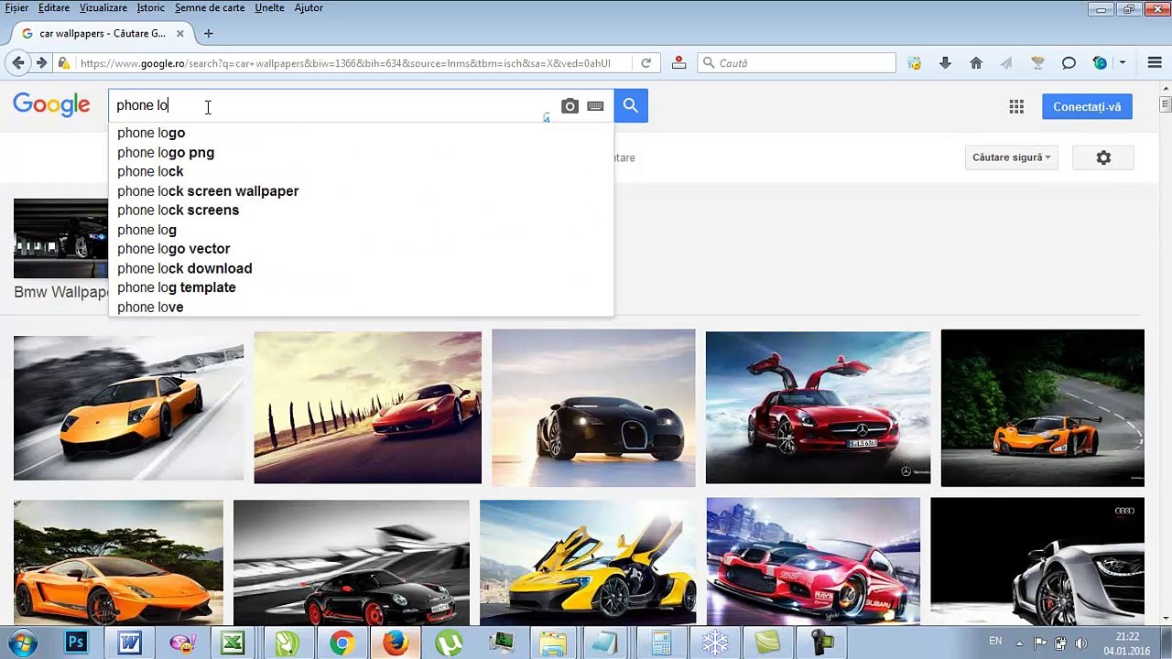
Task: Expand toolbar dropdown arrow beside globe icon
Action: (1123, 63)
